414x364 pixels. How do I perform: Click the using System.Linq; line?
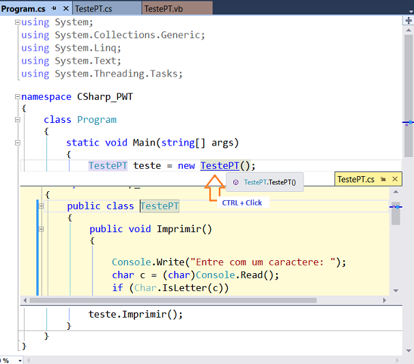(x=71, y=48)
